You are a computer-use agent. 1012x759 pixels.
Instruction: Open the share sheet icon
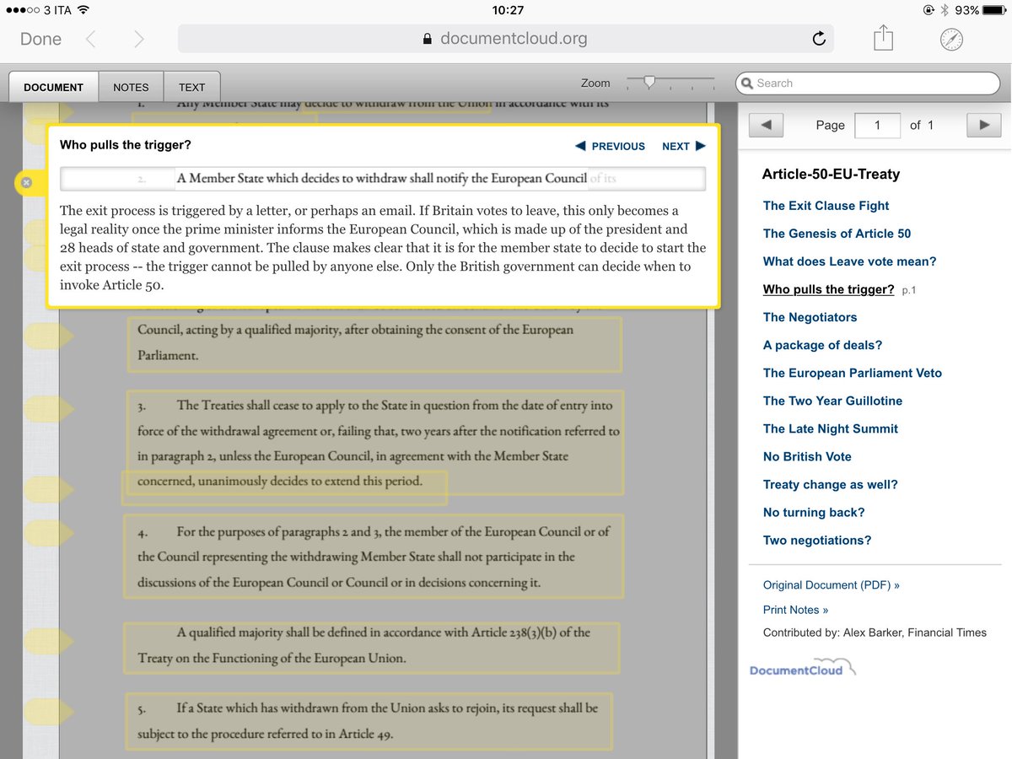(x=883, y=38)
